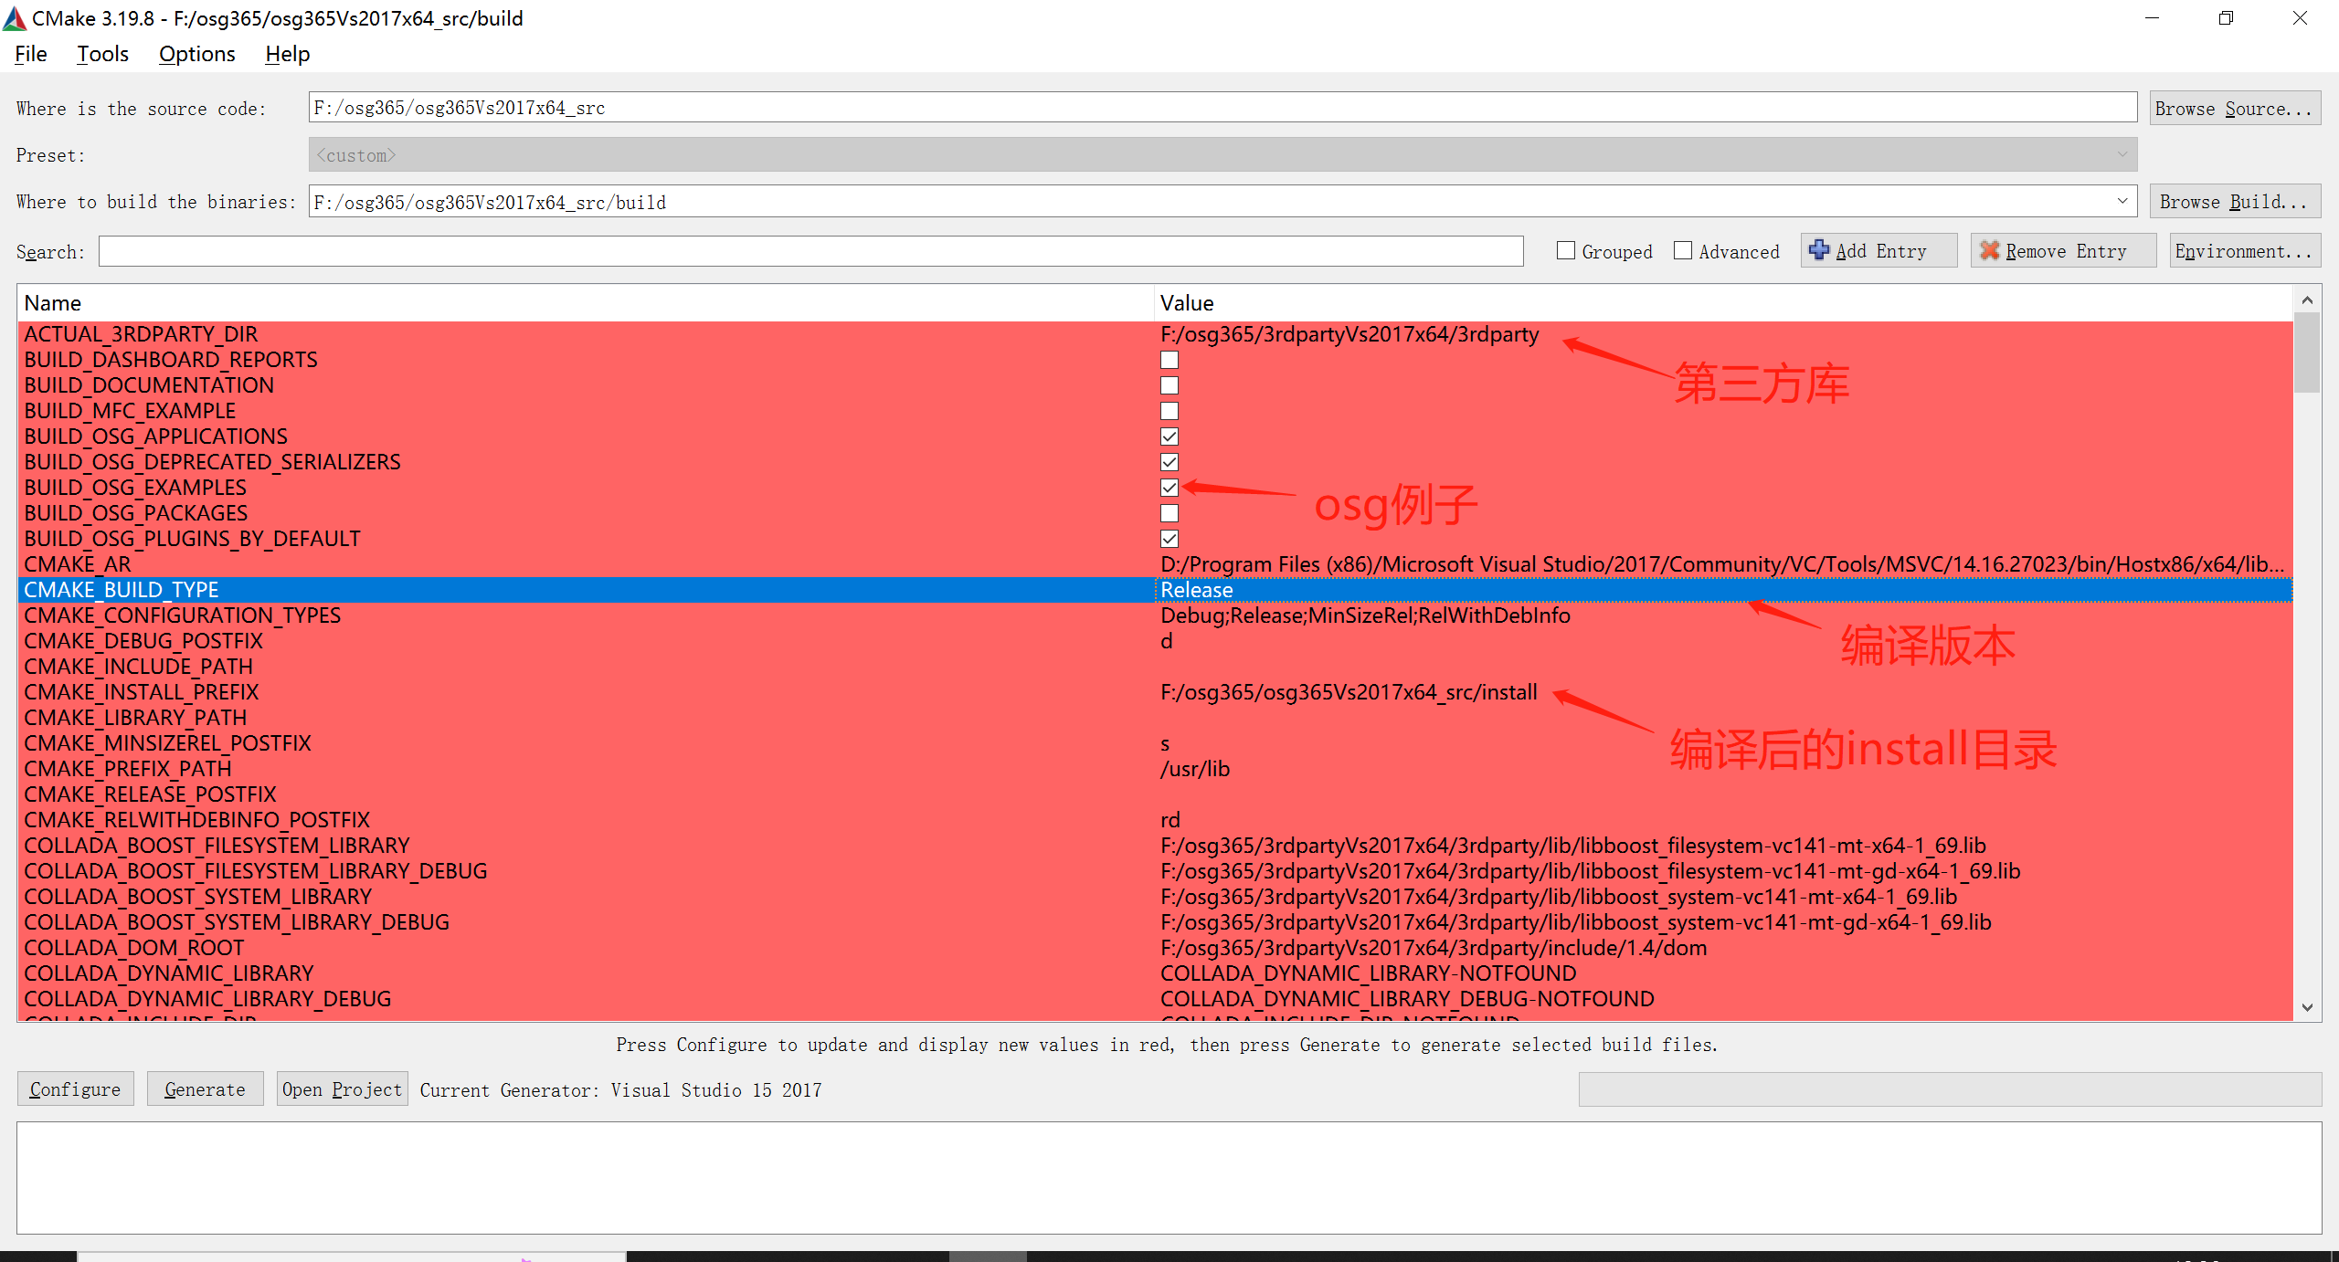Click into the Search input field

tap(810, 251)
